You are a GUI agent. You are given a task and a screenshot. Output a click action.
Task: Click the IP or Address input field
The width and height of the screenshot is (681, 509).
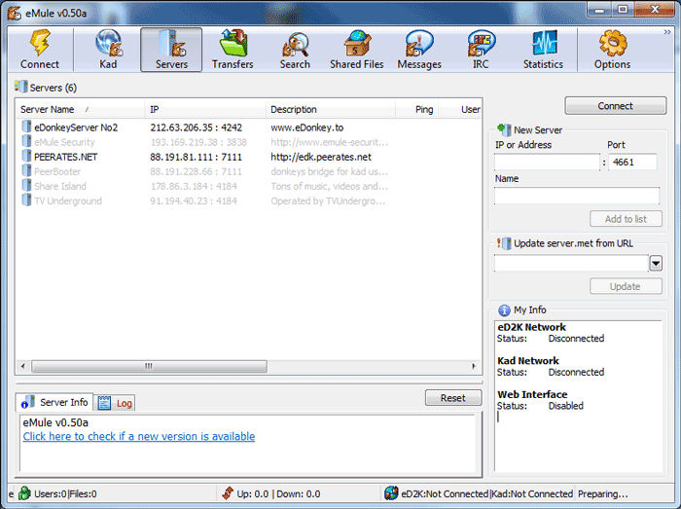click(x=547, y=162)
